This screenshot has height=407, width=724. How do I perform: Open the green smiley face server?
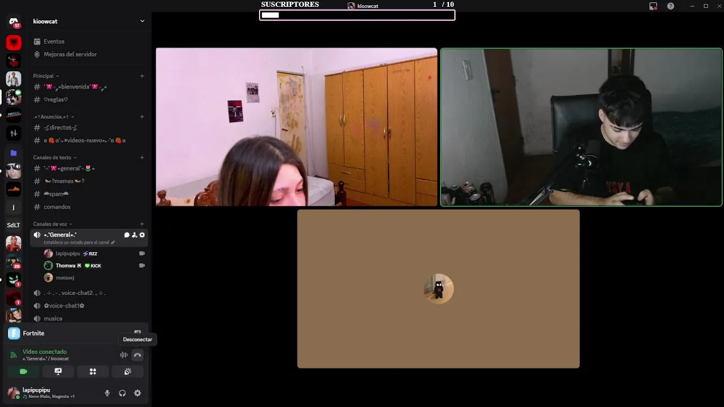tap(14, 280)
